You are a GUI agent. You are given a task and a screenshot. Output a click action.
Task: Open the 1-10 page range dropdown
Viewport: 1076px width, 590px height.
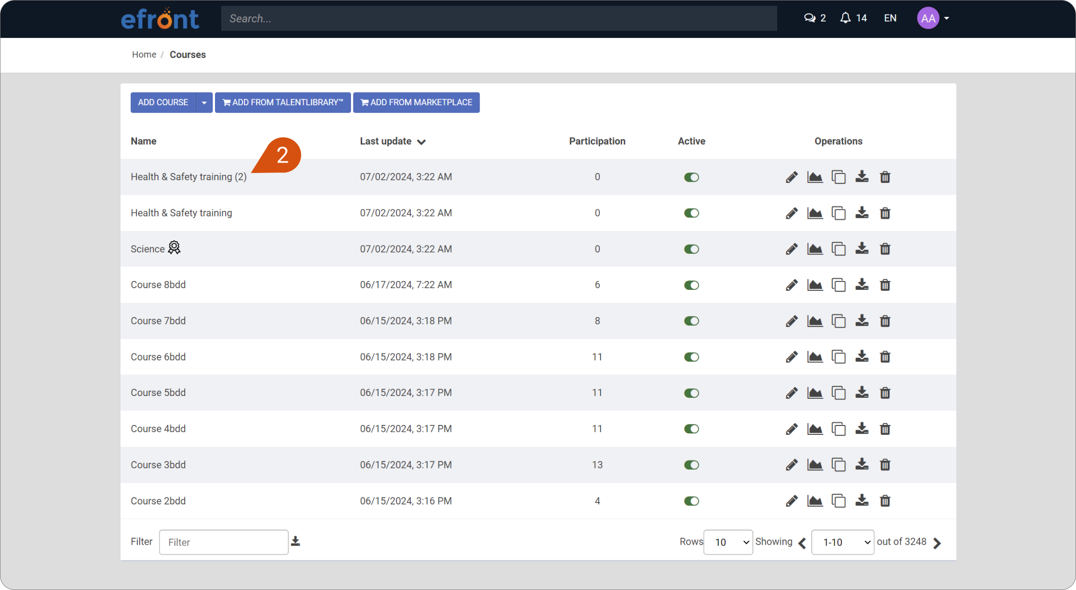[x=842, y=542]
